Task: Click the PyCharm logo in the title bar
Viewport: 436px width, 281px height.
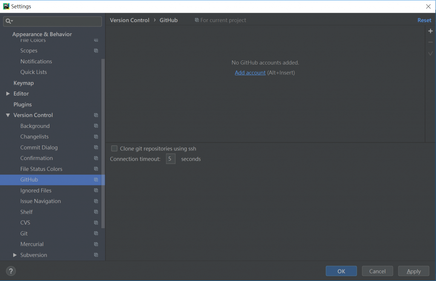Action: pos(6,6)
